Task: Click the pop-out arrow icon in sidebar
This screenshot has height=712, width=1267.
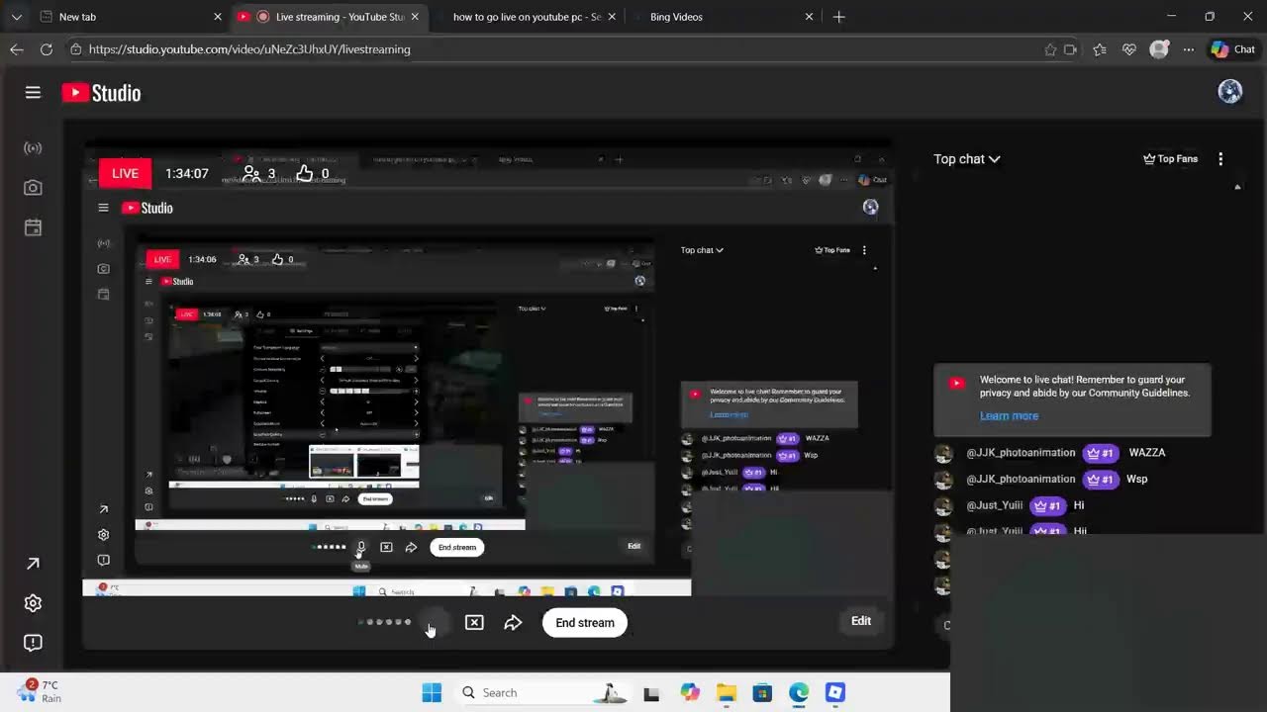Action: click(33, 564)
